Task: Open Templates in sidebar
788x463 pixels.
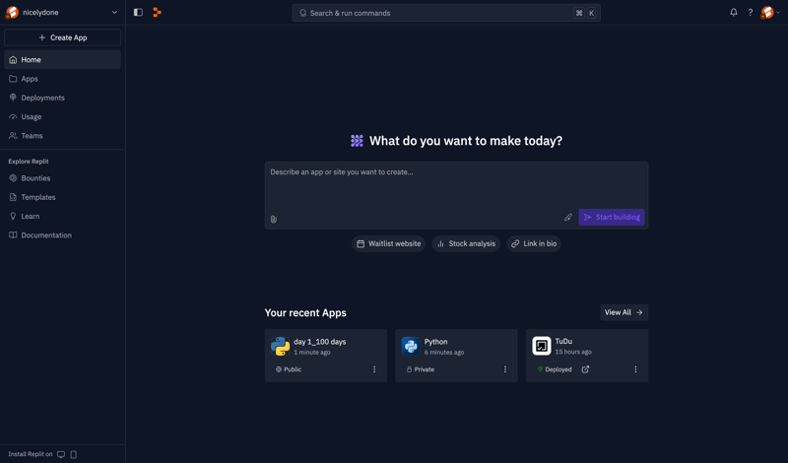Action: (x=62, y=197)
